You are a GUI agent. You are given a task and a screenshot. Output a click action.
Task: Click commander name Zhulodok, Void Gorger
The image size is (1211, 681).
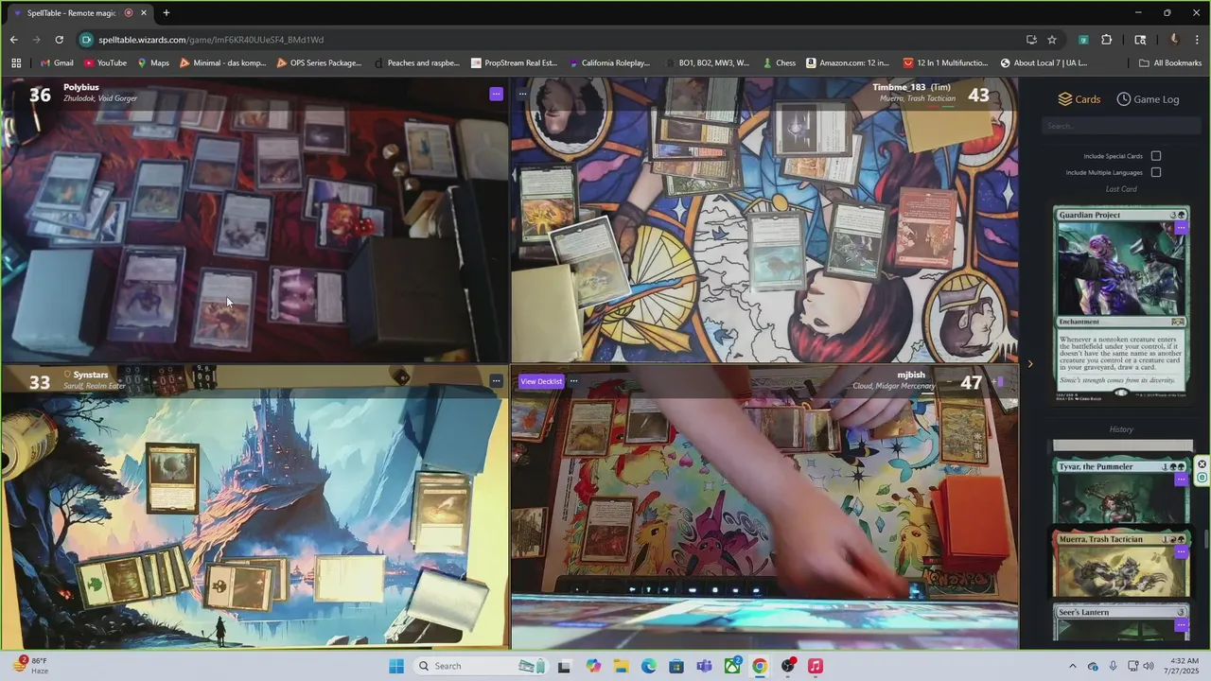100,98
